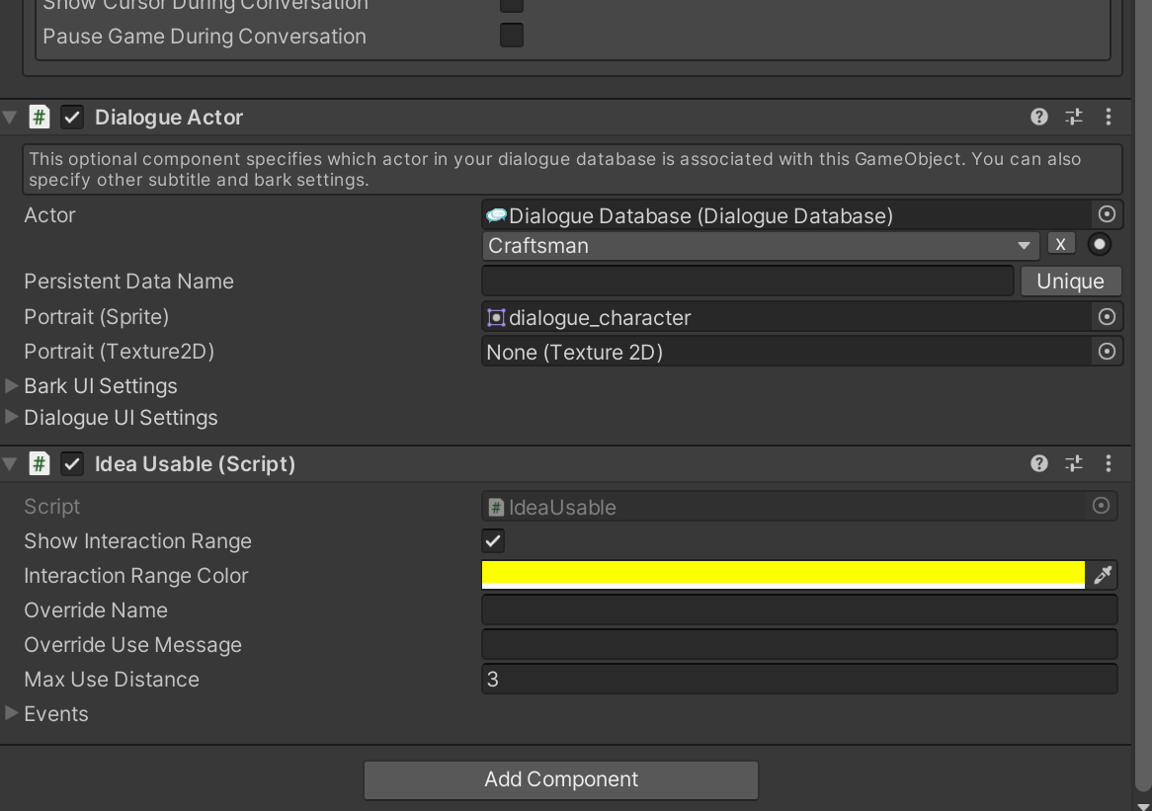The width and height of the screenshot is (1152, 811).
Task: Click the Unique button
Action: [x=1070, y=282]
